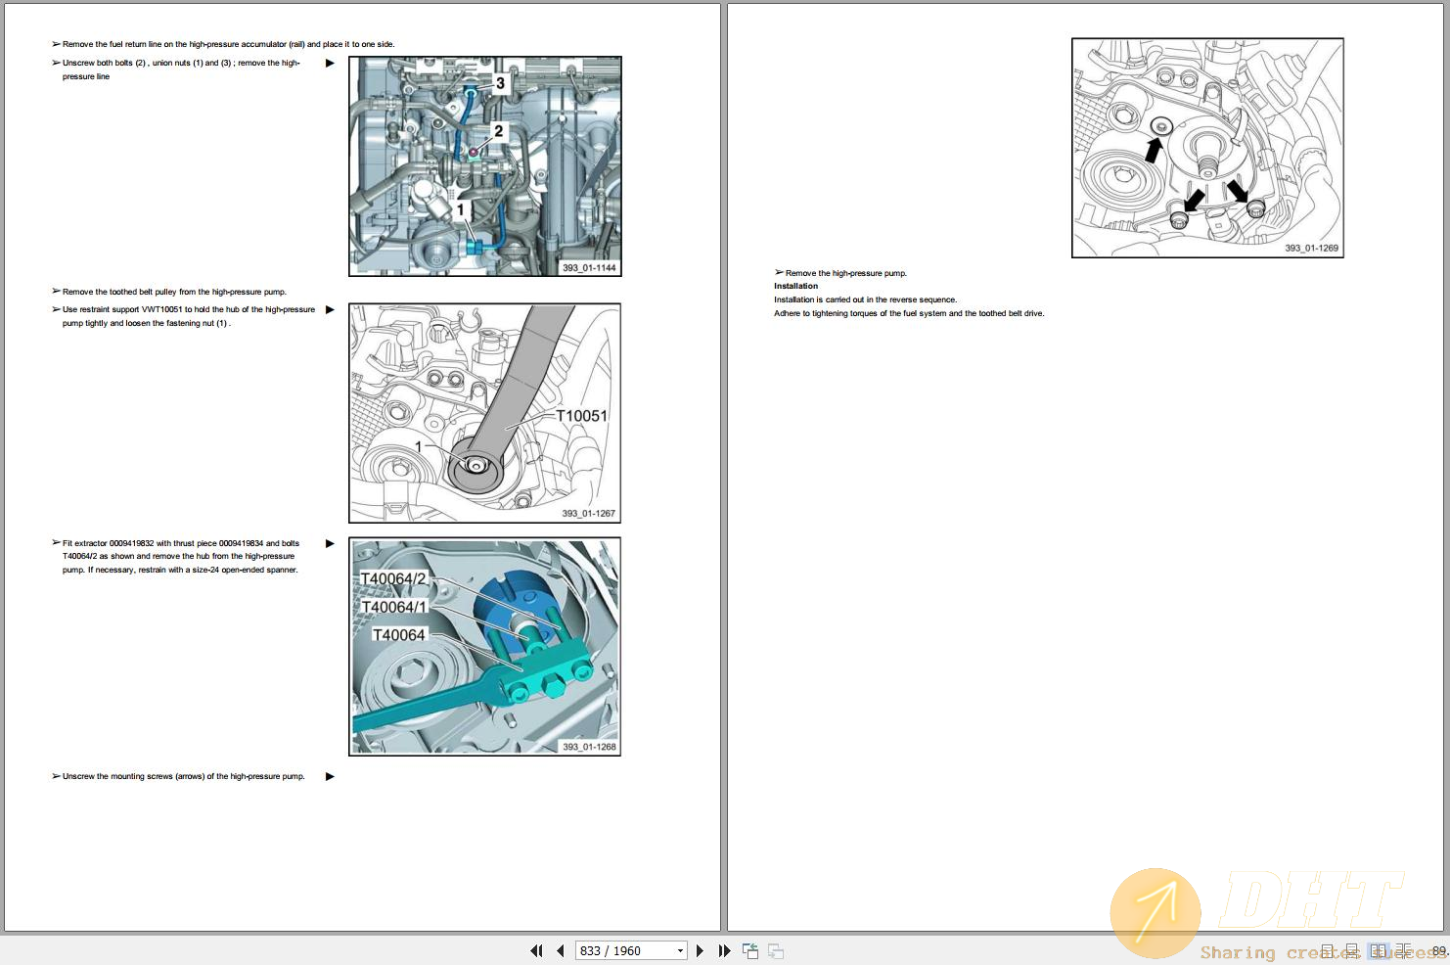
Task: Click figure 393_01-1144 of the fuel rail
Action: point(485,166)
